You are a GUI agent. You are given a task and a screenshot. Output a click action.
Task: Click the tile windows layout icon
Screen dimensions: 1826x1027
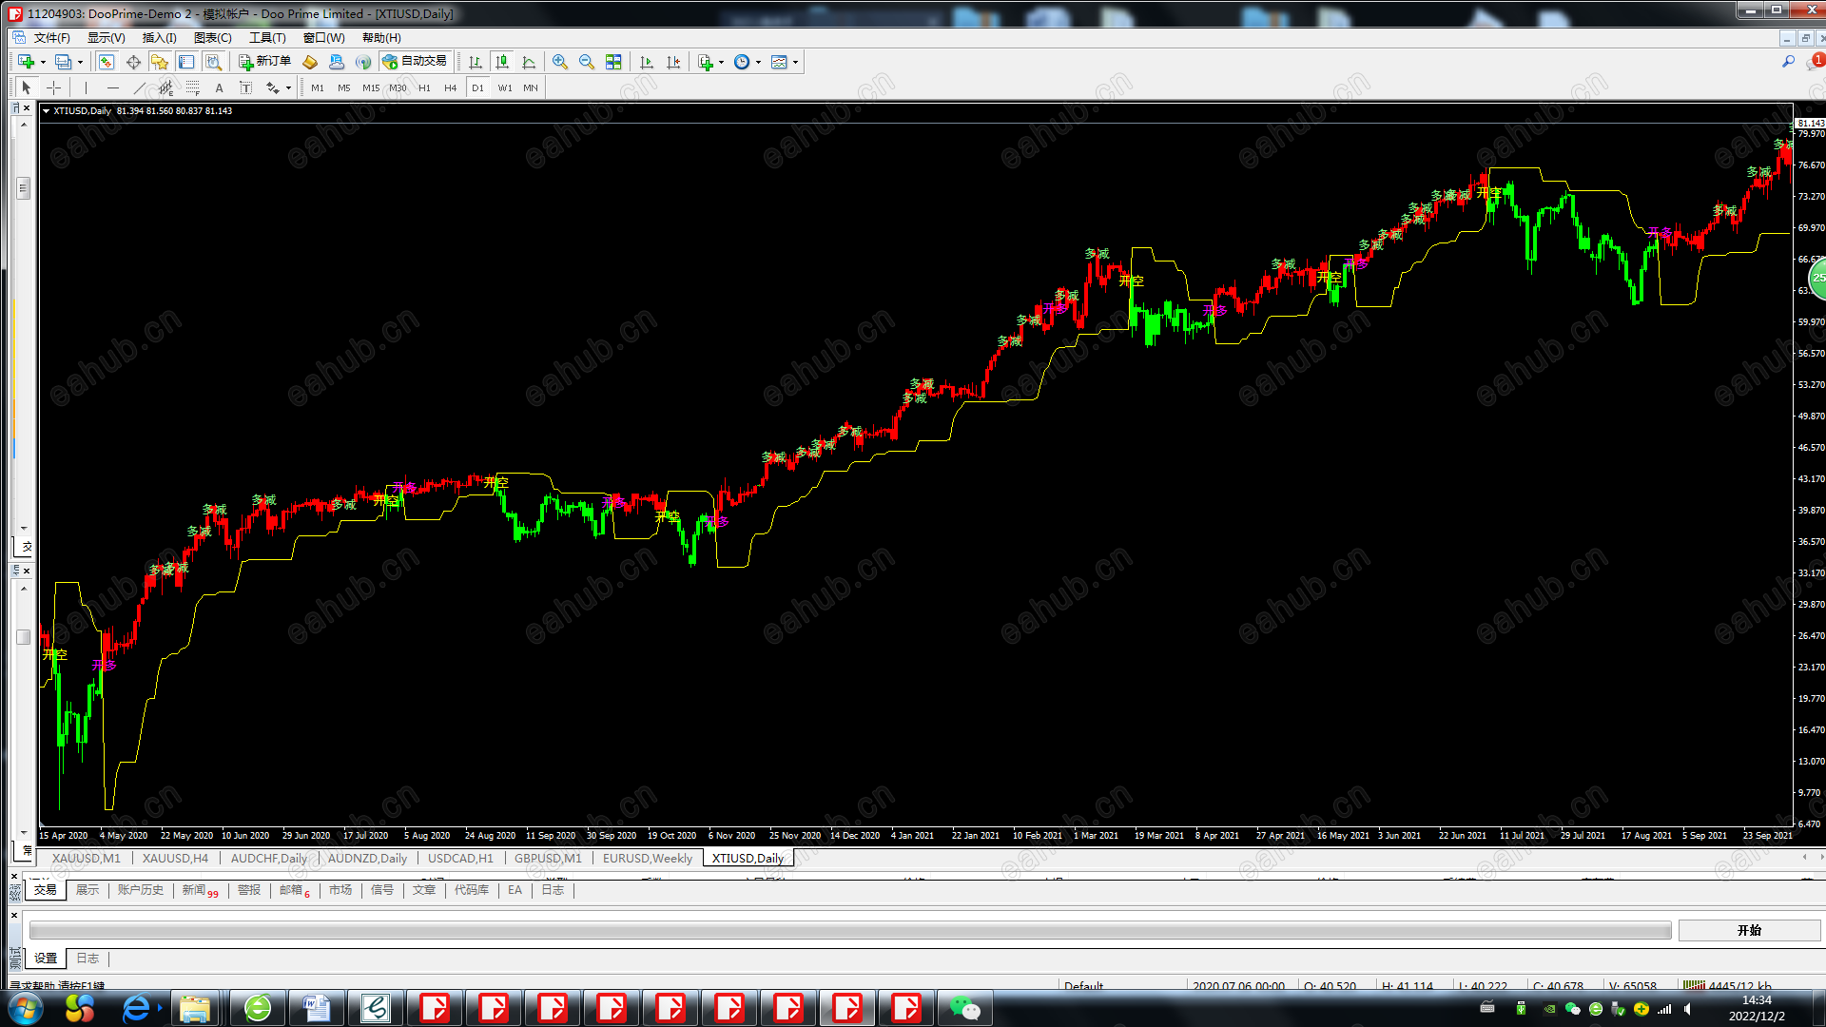click(x=613, y=62)
